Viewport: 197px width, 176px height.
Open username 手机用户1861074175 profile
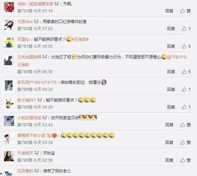[37, 82]
